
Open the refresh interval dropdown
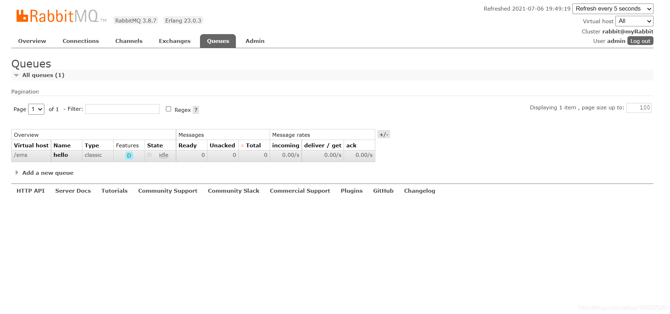[613, 9]
